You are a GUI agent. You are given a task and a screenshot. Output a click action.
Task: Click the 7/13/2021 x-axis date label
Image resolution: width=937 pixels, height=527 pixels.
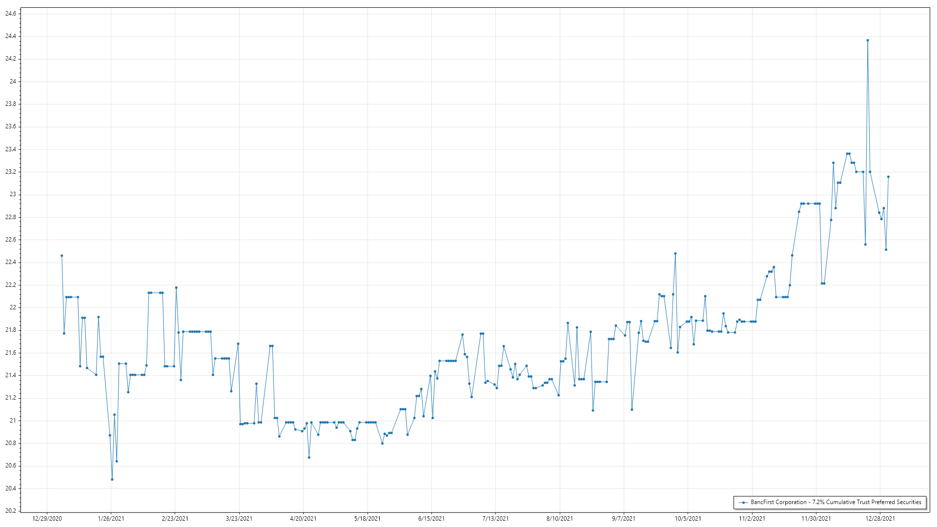pyautogui.click(x=495, y=519)
